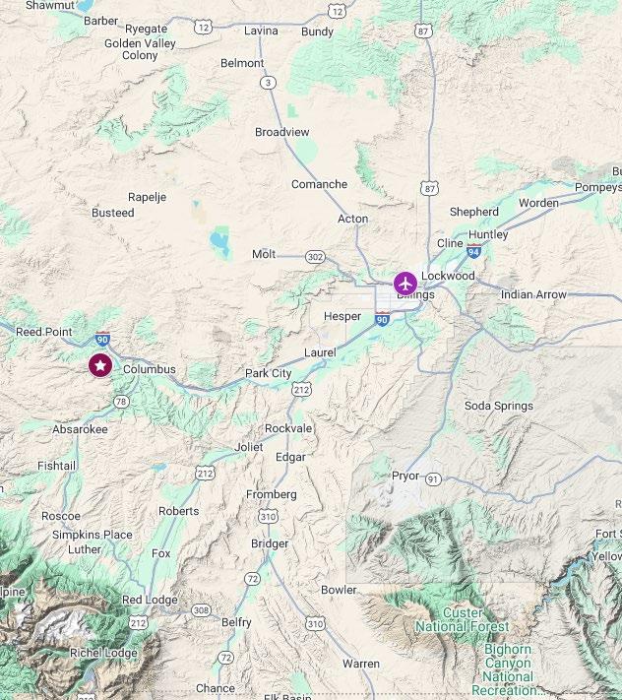This screenshot has width=622, height=700.
Task: Click the purple airplane airport marker
Action: coord(405,284)
